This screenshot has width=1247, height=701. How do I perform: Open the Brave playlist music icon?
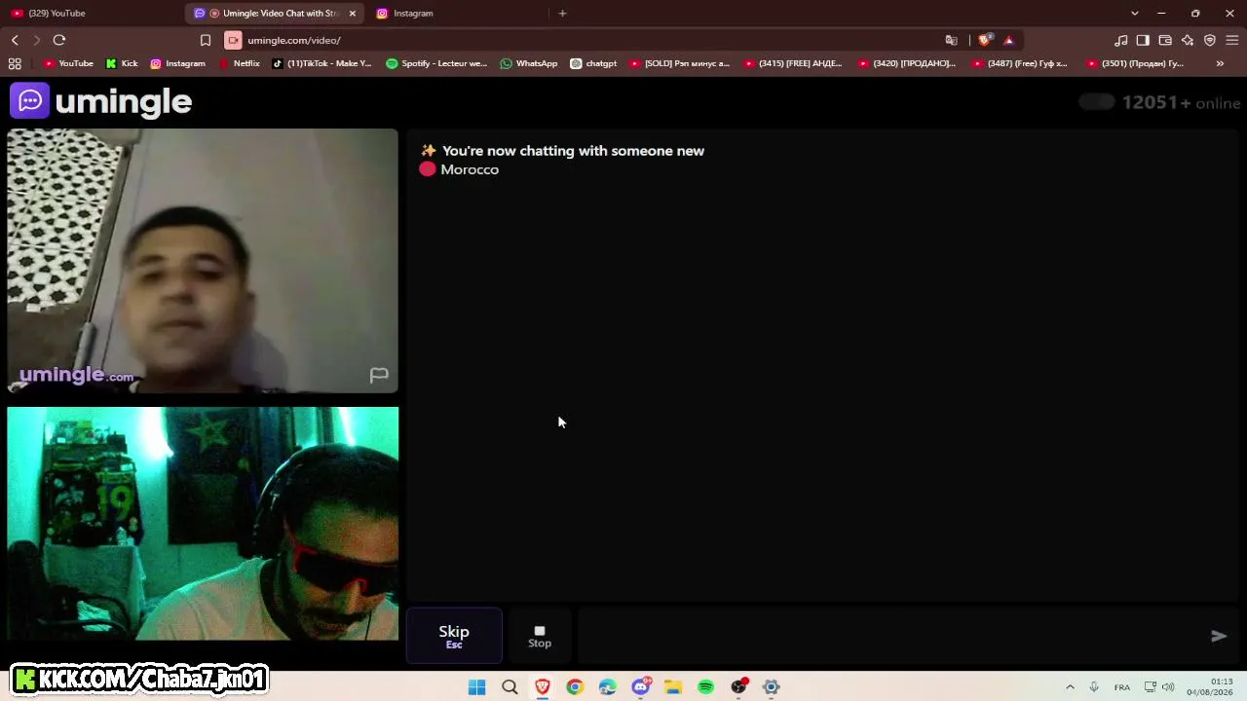pos(1121,40)
